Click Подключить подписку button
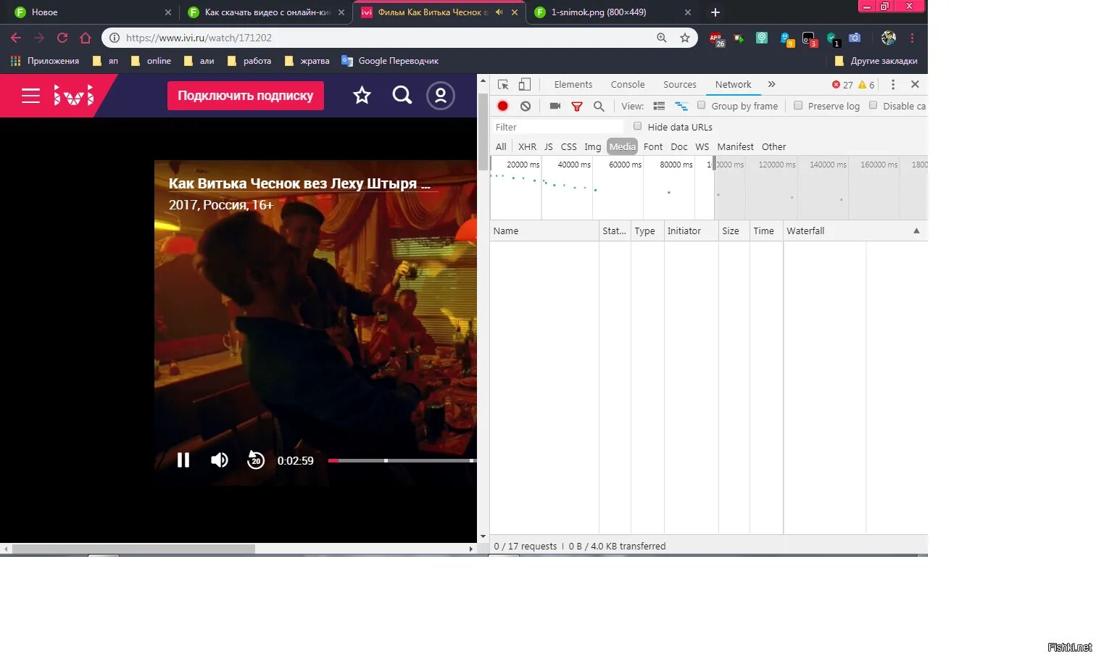The height and width of the screenshot is (656, 1096). point(246,96)
